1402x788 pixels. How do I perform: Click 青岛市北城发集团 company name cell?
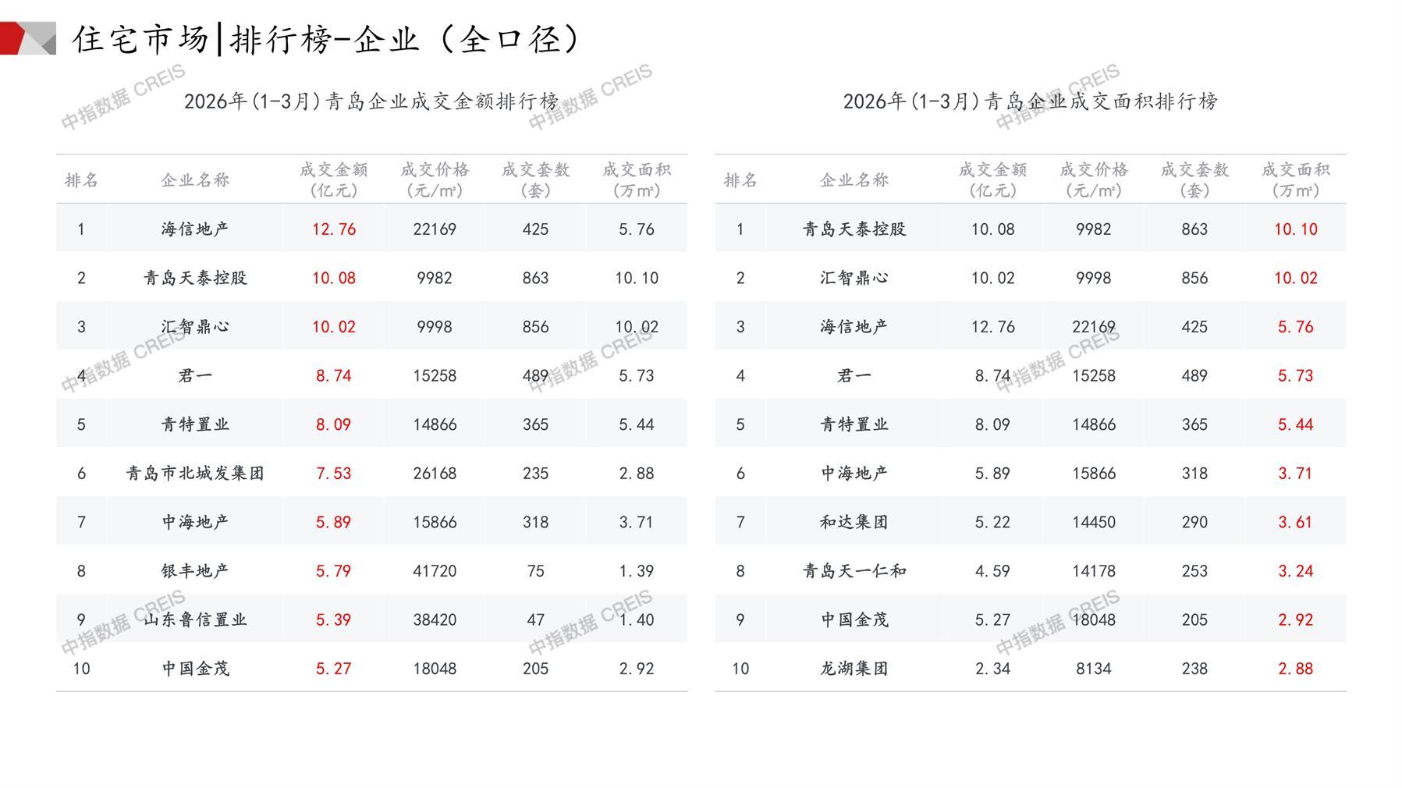(x=195, y=474)
